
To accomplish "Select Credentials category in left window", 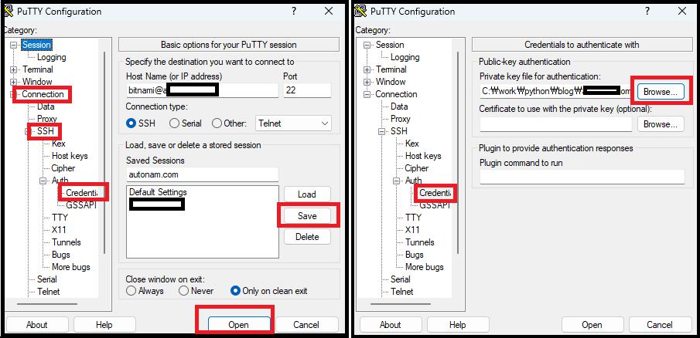I will pos(81,193).
